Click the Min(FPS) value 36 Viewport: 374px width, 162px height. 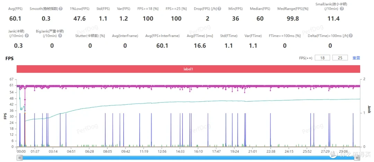point(235,19)
